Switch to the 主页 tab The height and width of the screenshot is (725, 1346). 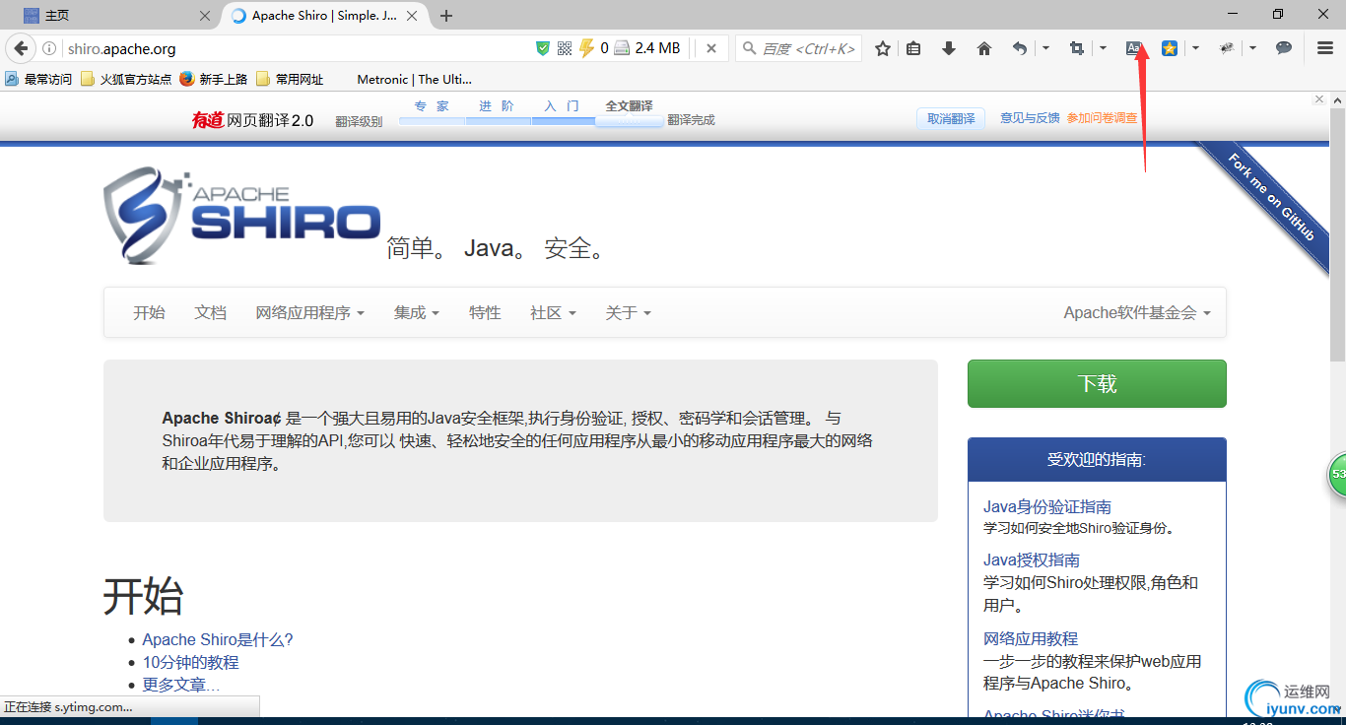tap(116, 16)
